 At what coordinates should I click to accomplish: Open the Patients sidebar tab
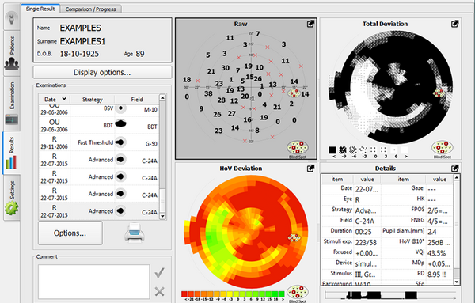pyautogui.click(x=12, y=53)
